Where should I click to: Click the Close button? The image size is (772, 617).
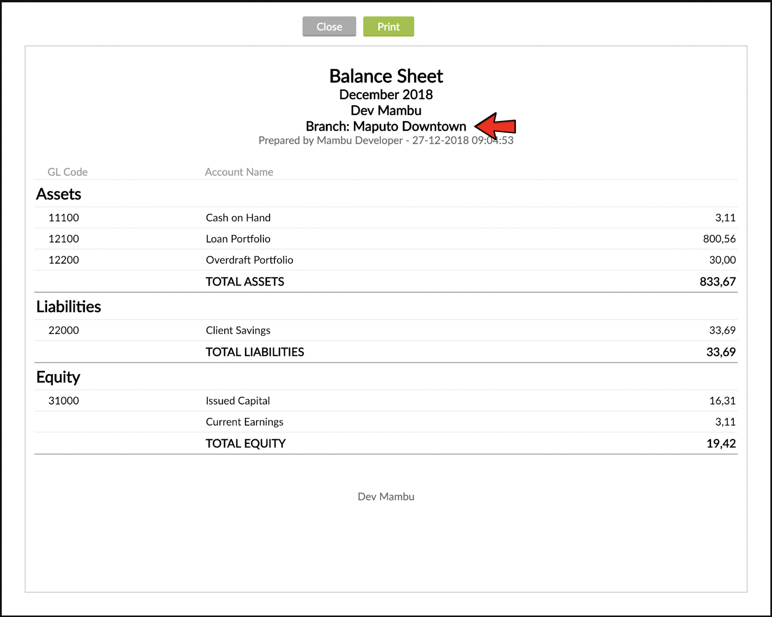point(329,26)
